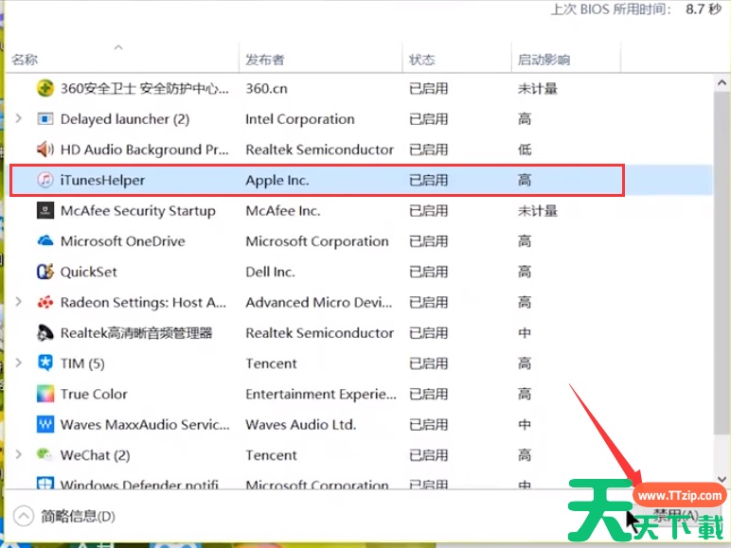Click 低 impact in HD Audio row
The height and width of the screenshot is (548, 731).
[525, 150]
